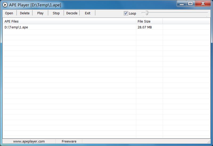Close the APE Player window
Image resolution: width=213 pixels, height=146 pixels.
[203, 3]
